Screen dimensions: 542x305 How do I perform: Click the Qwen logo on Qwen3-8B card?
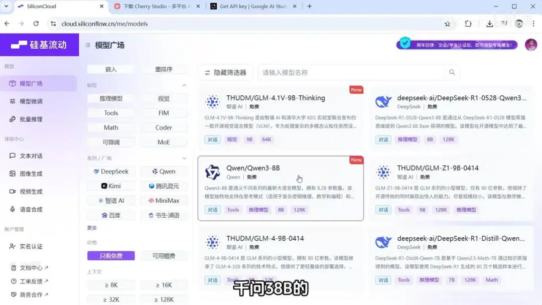tap(212, 172)
